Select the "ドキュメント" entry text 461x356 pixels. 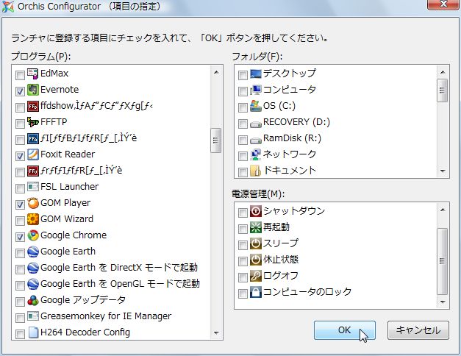click(290, 171)
